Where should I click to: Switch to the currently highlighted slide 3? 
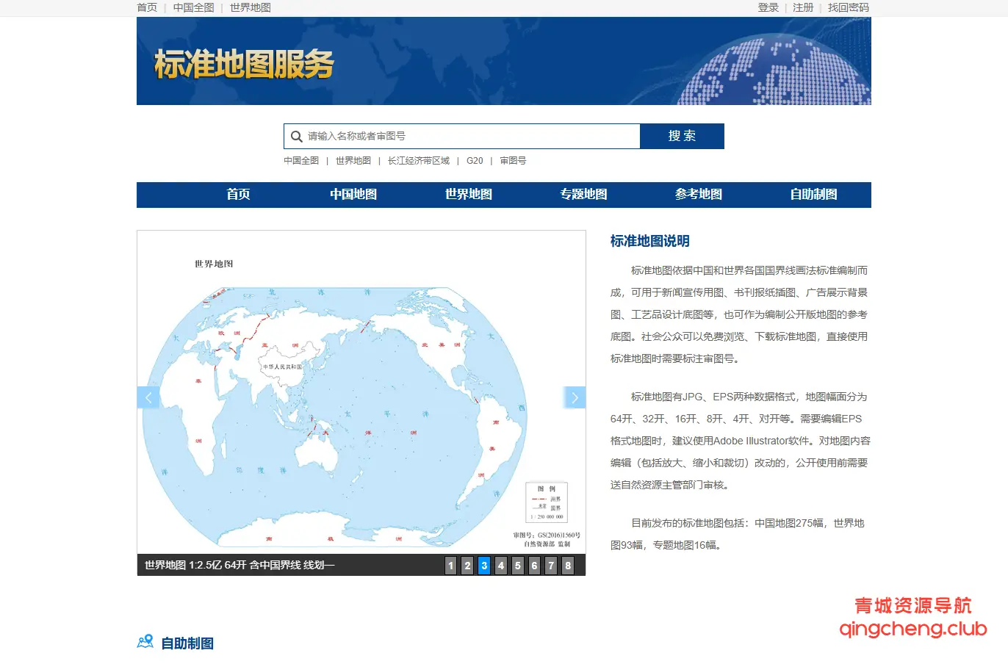[483, 566]
